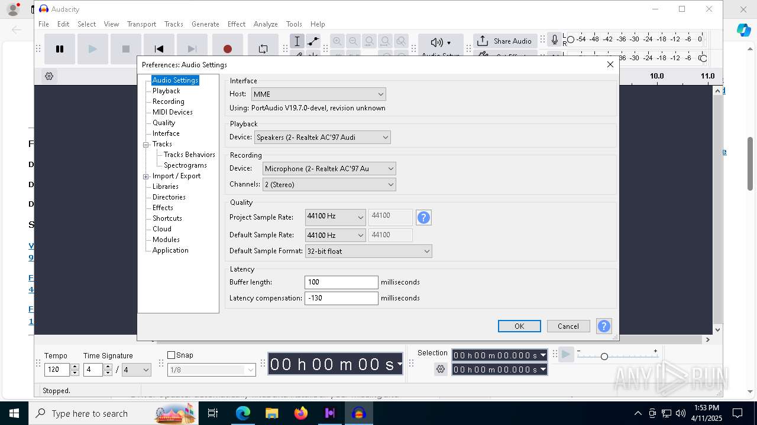
Task: Click the OK button
Action: pyautogui.click(x=519, y=326)
